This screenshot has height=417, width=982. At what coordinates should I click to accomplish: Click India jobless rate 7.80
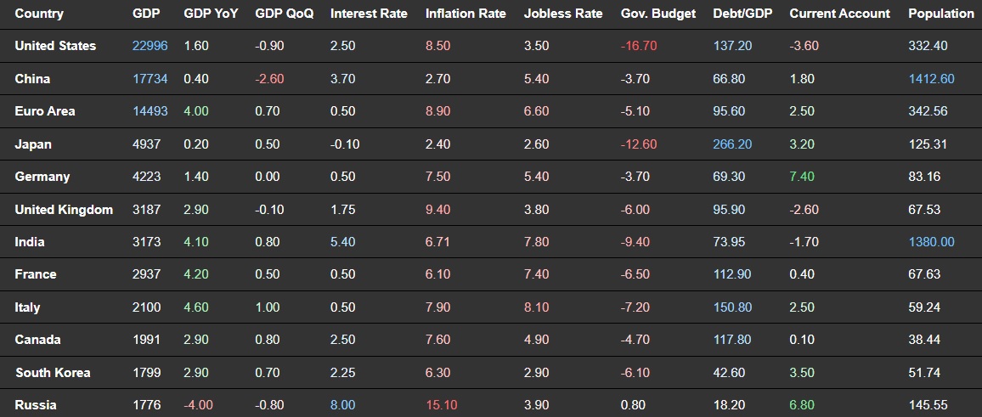point(537,242)
